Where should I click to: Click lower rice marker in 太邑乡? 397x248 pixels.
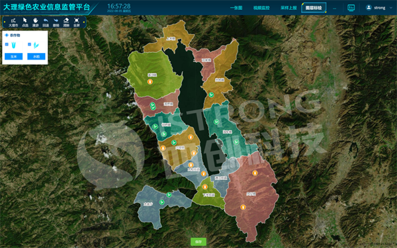[162, 202]
